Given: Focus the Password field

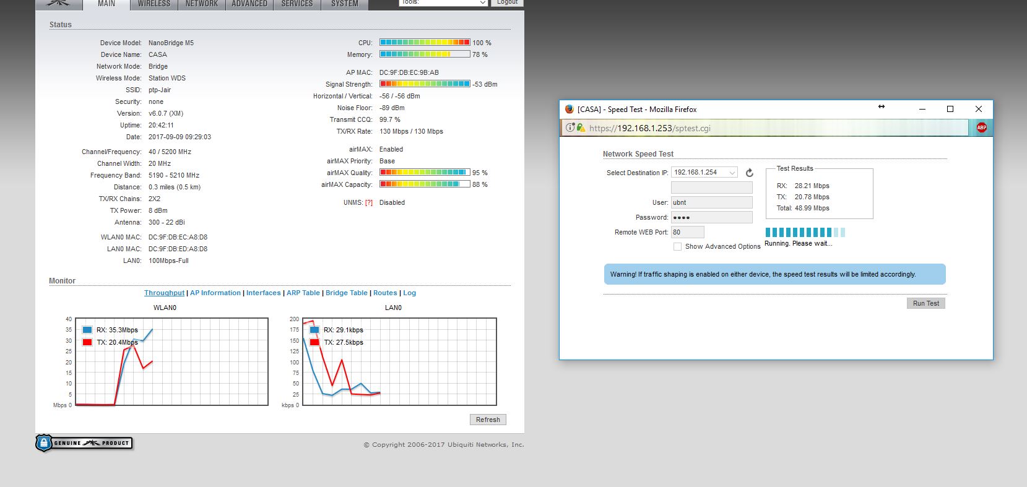Looking at the screenshot, I should point(712,217).
